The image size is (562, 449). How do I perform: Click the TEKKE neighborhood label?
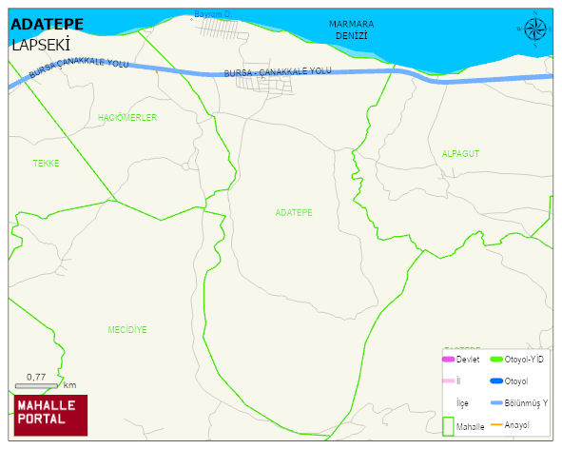(x=47, y=164)
